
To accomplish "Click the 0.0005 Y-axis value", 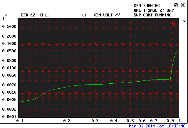I will pos(9,100).
